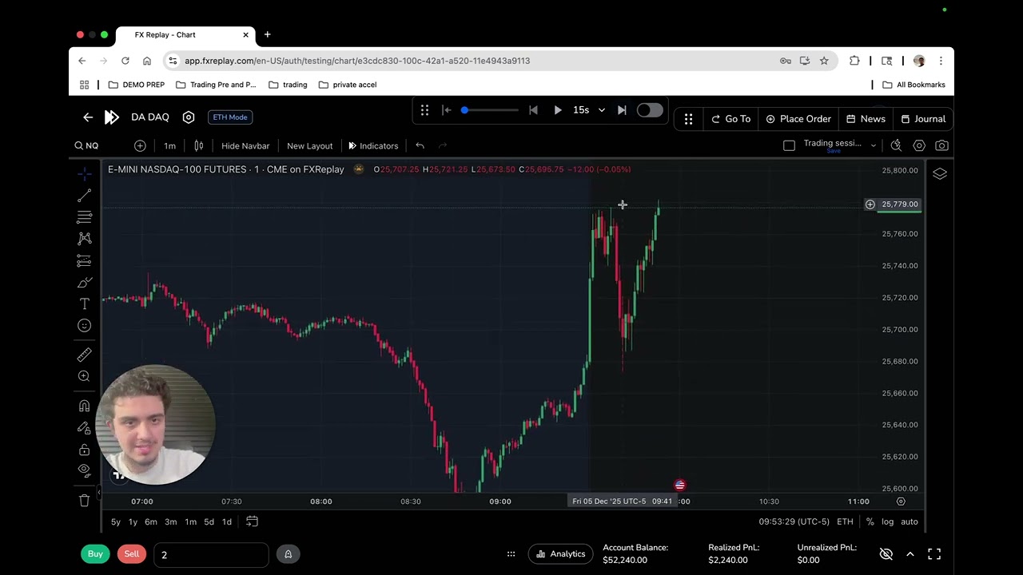Toggle the replay switch next to step forward
This screenshot has width=1023, height=575.
pyautogui.click(x=649, y=110)
